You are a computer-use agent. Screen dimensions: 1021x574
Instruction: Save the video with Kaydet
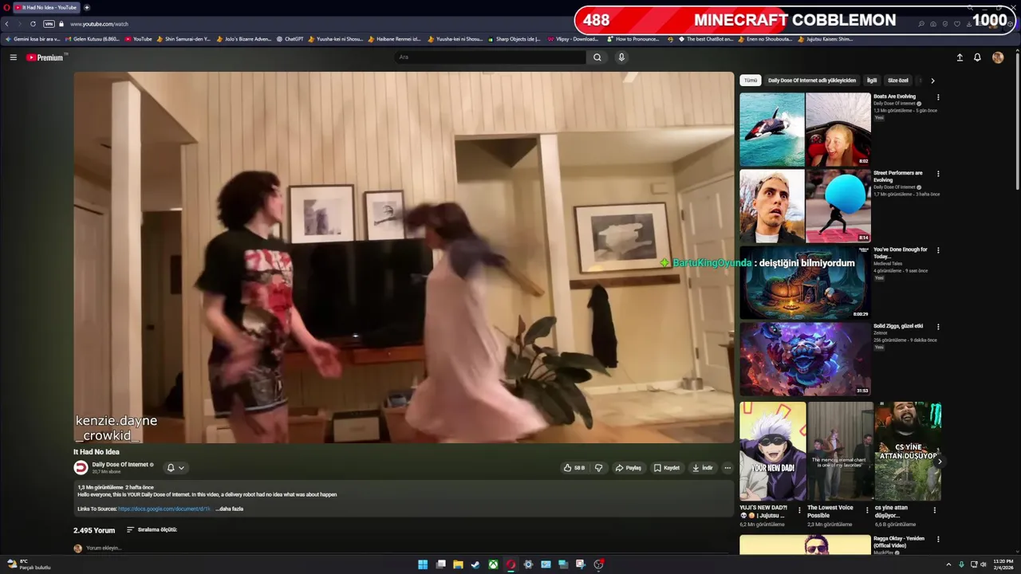[x=667, y=468]
